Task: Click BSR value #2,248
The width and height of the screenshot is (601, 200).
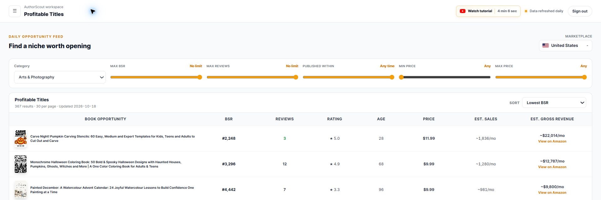Action: [x=229, y=138]
